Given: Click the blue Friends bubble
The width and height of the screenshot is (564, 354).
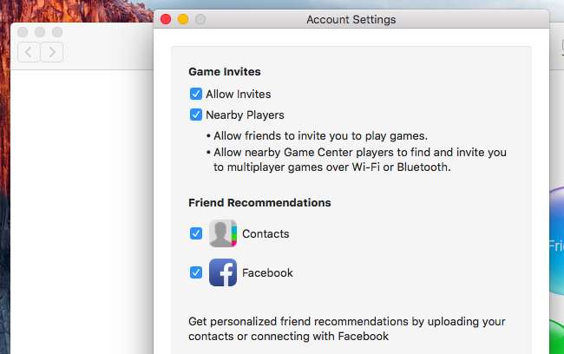Looking at the screenshot, I should (x=556, y=243).
